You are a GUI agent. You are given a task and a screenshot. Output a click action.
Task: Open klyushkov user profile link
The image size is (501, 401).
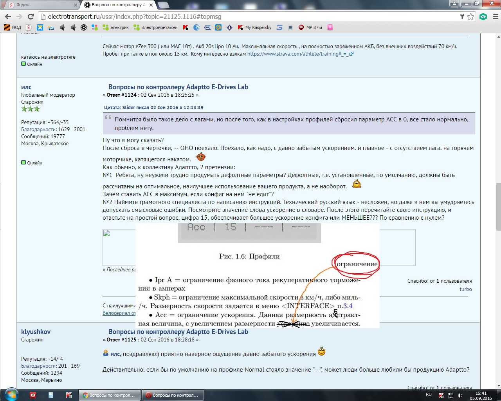[x=36, y=332]
